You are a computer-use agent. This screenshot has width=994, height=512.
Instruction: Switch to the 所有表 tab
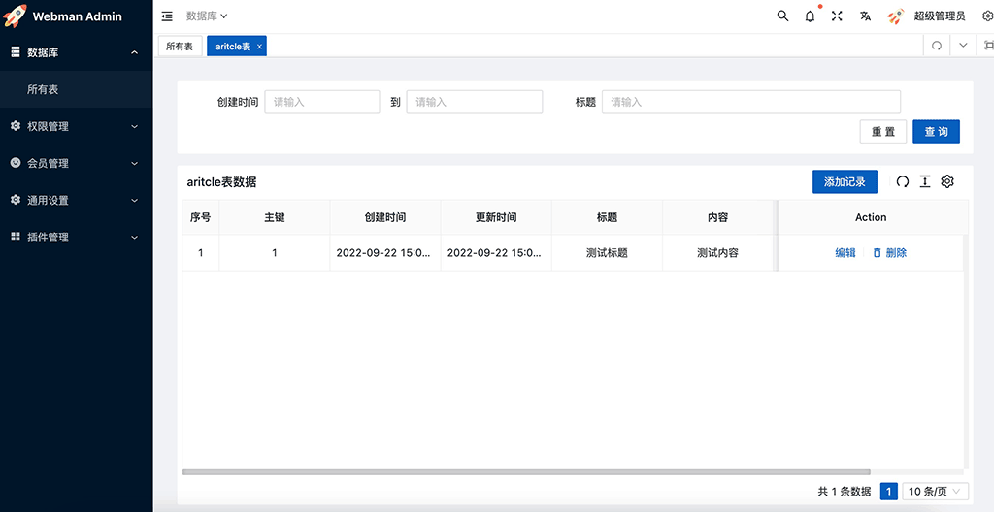coord(180,47)
